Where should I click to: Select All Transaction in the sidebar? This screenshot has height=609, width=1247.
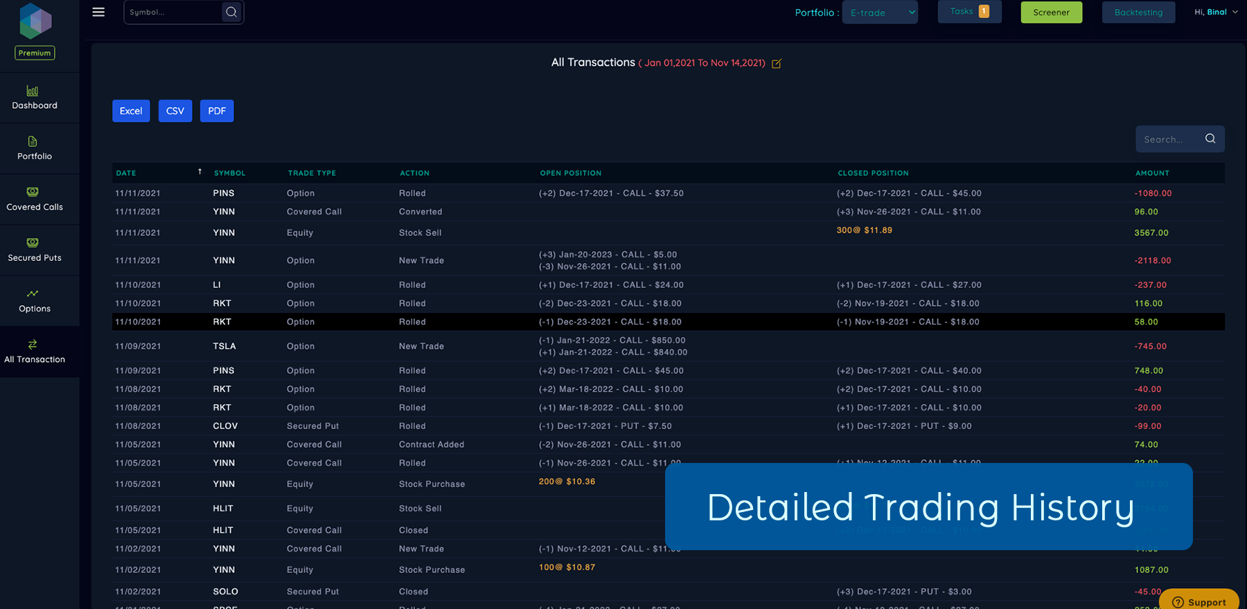[x=35, y=352]
